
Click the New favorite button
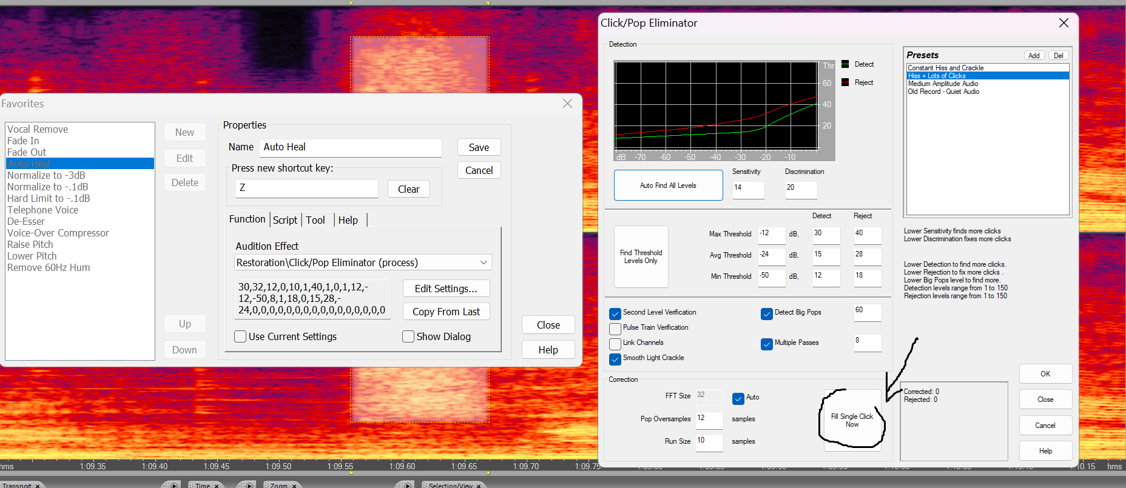[x=185, y=132]
